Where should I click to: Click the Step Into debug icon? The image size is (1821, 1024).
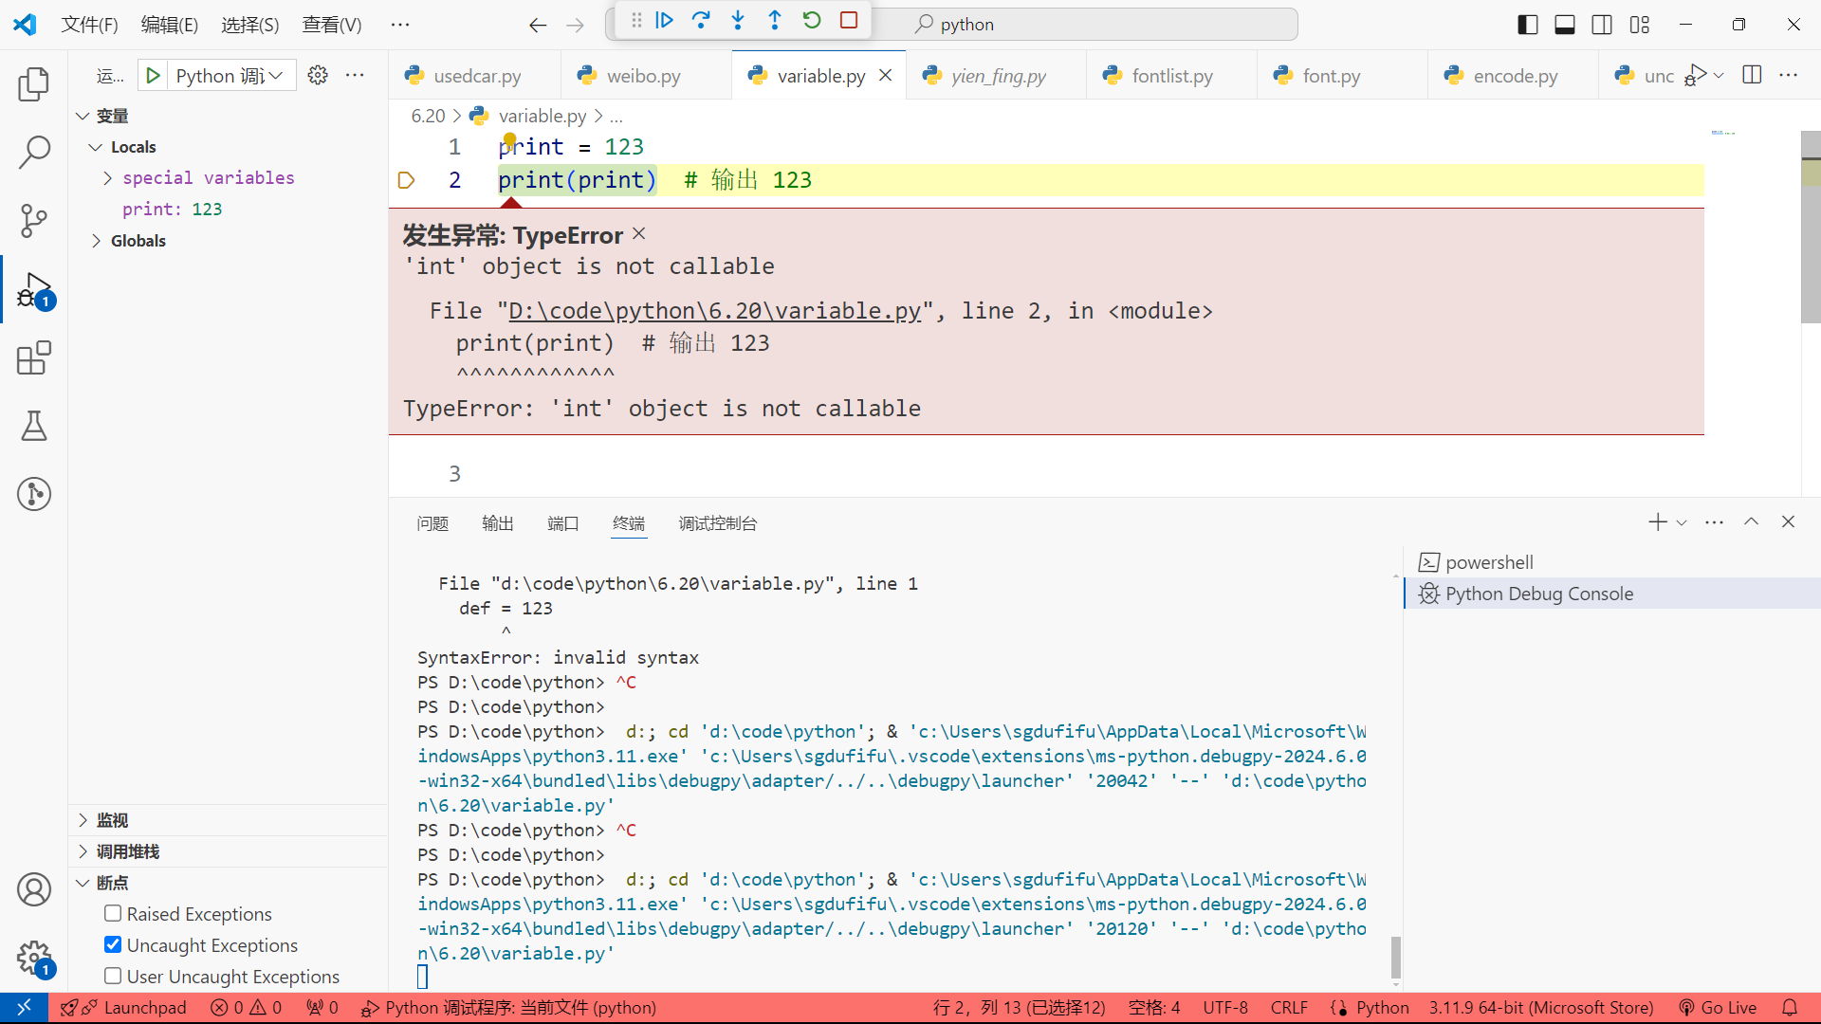(x=738, y=21)
